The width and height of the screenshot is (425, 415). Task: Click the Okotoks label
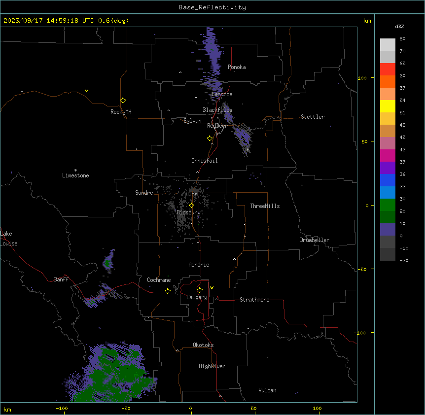[x=203, y=345]
